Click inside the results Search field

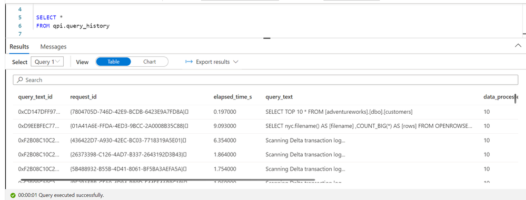[265, 80]
